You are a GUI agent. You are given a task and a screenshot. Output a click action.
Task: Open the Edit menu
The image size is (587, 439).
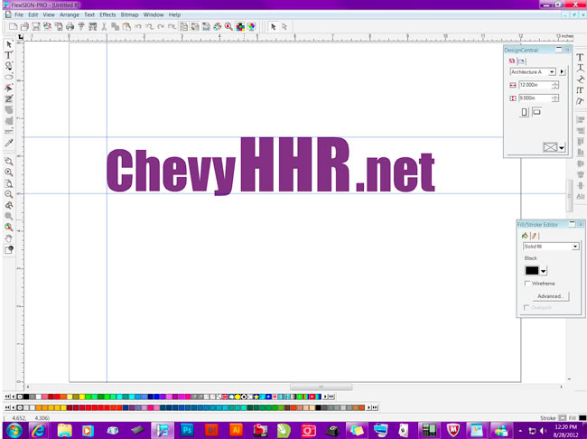pos(33,14)
